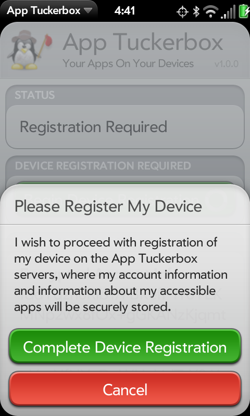This screenshot has height=416, width=250.
Task: Click the v1.0.0 version label
Action: (x=227, y=64)
